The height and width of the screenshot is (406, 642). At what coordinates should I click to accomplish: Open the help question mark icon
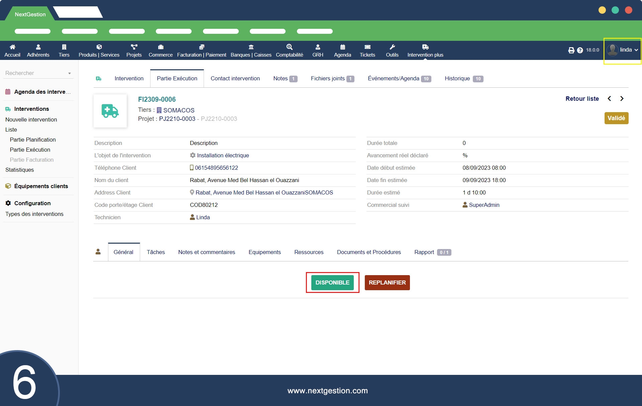tap(580, 50)
